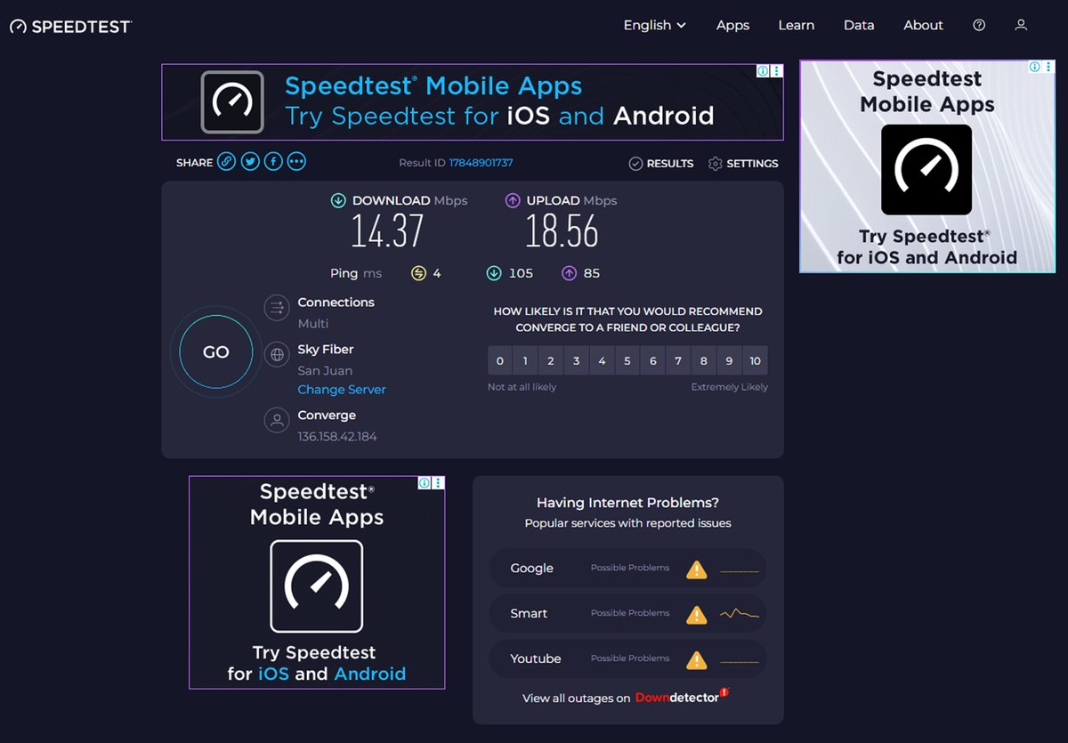
Task: Open the Learn menu item
Action: tap(796, 25)
